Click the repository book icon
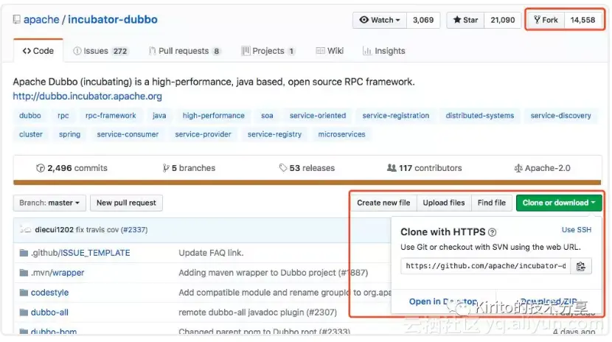 pyautogui.click(x=16, y=20)
